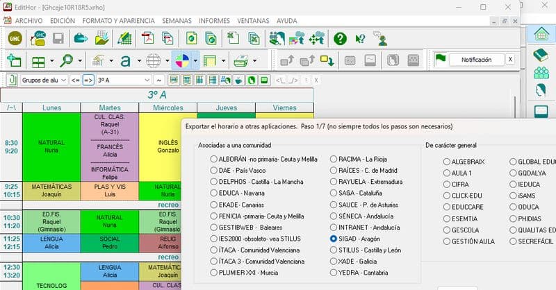
Task: Open the SEMANAS menu
Action: click(x=177, y=21)
